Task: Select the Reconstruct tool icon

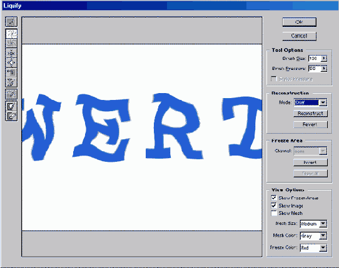Action: 11,94
